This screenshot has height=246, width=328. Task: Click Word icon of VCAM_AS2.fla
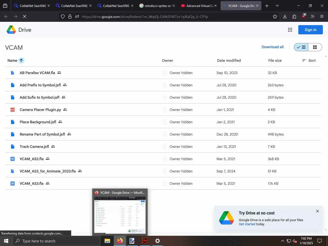click(12, 159)
